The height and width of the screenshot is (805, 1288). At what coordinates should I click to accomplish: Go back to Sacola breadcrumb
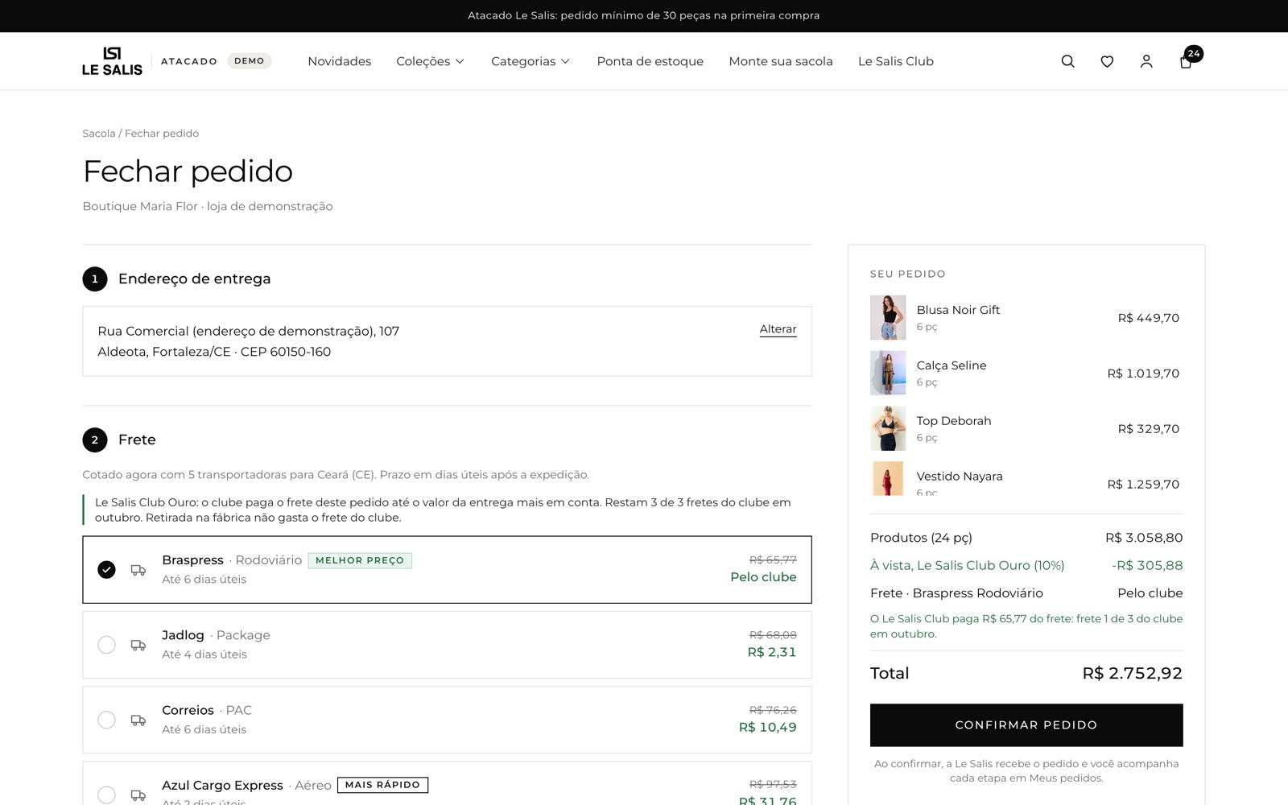[x=98, y=134]
